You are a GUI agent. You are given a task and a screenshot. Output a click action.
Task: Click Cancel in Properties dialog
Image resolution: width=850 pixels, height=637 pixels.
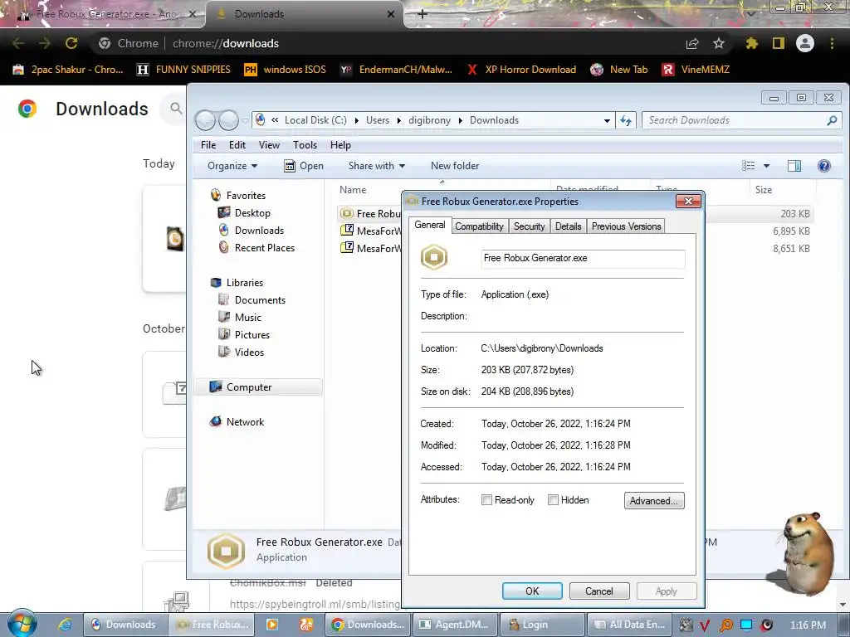[x=599, y=591]
